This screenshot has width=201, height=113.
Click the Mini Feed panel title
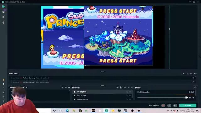point(14,73)
